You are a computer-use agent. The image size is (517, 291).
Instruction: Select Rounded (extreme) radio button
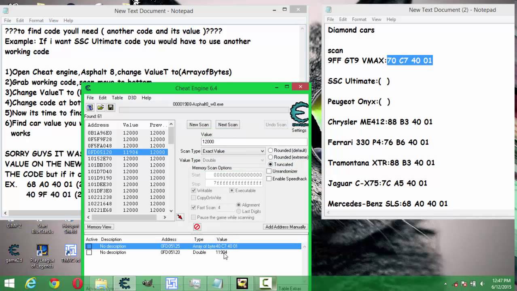pyautogui.click(x=270, y=157)
